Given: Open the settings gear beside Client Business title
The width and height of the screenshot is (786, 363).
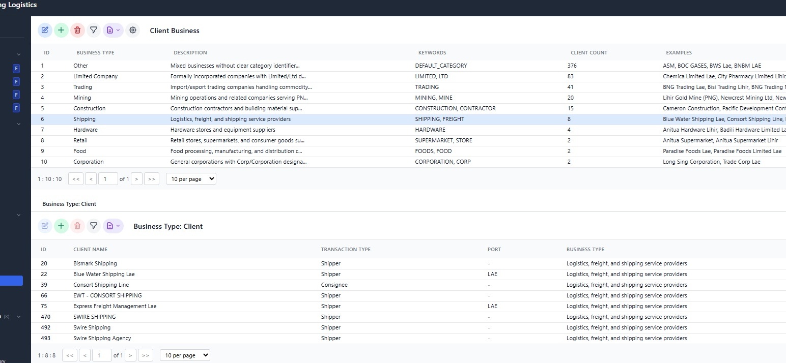Looking at the screenshot, I should [133, 31].
